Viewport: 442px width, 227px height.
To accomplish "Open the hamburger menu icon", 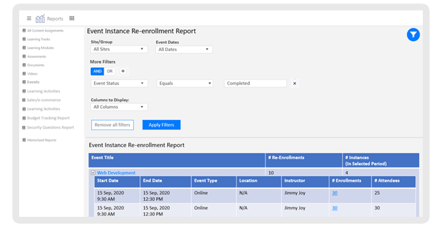I will pos(29,18).
